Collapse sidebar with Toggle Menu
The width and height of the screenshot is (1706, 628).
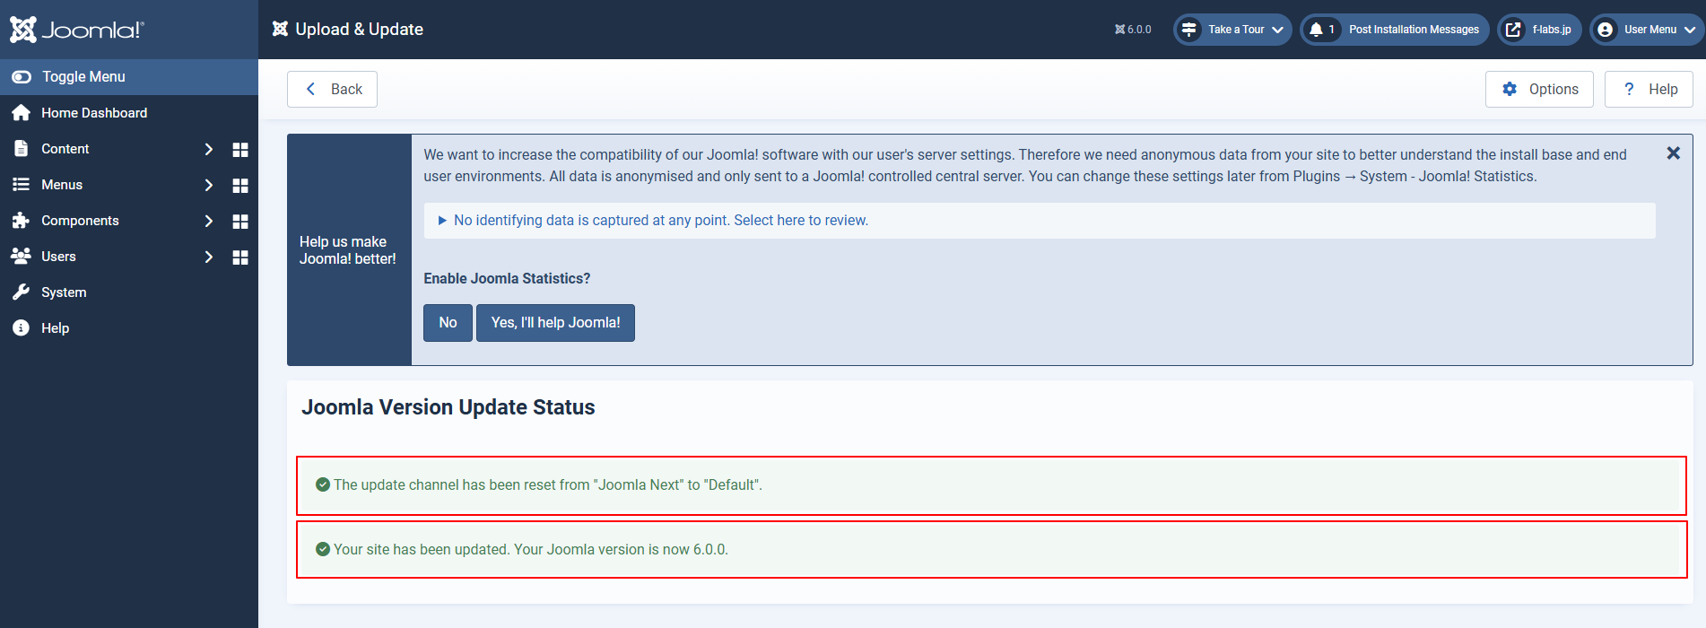[83, 77]
